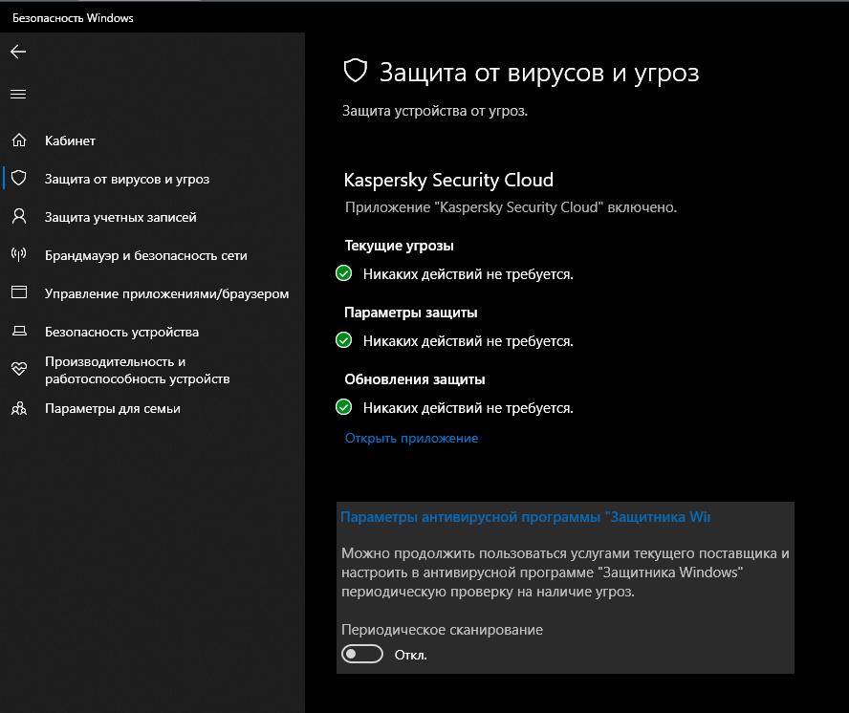Viewport: 849px width, 713px height.
Task: Click the account protection person icon
Action: [x=19, y=217]
